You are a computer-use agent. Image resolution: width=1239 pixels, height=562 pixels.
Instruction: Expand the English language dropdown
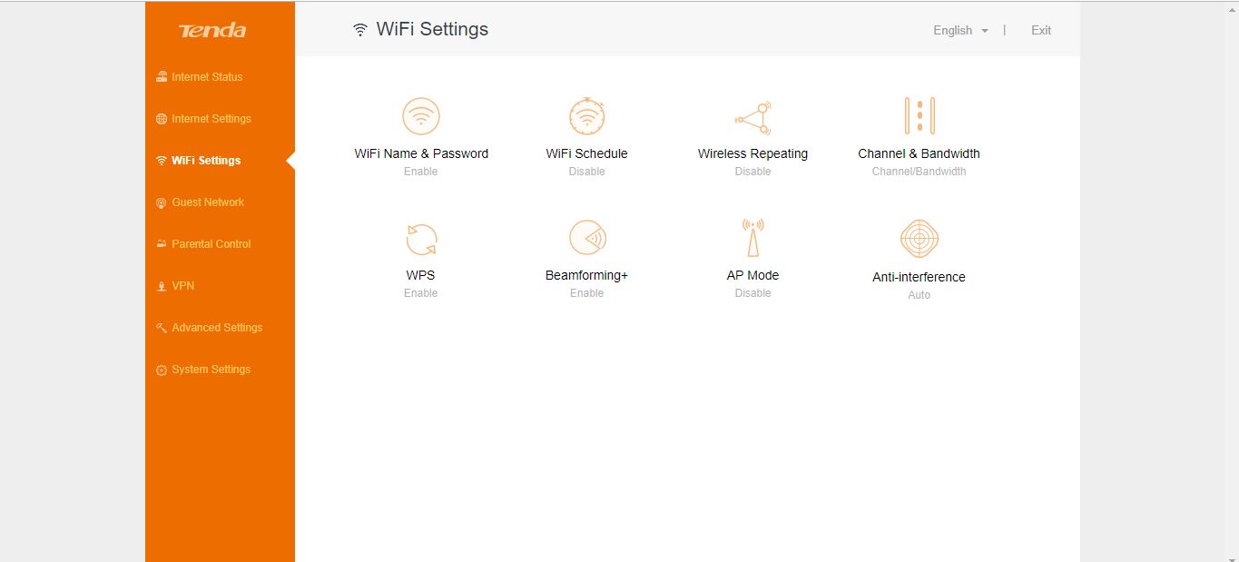[960, 30]
